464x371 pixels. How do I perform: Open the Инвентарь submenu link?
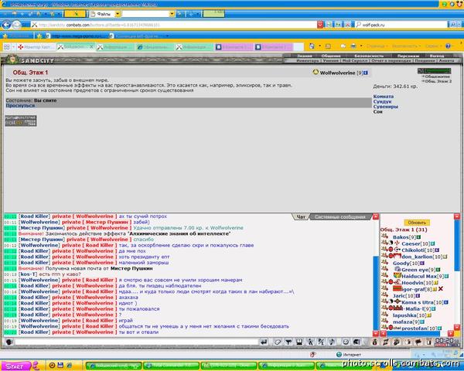(308, 60)
